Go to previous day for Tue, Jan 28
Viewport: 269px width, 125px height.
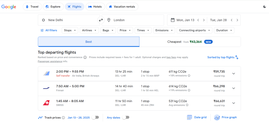click(232, 20)
